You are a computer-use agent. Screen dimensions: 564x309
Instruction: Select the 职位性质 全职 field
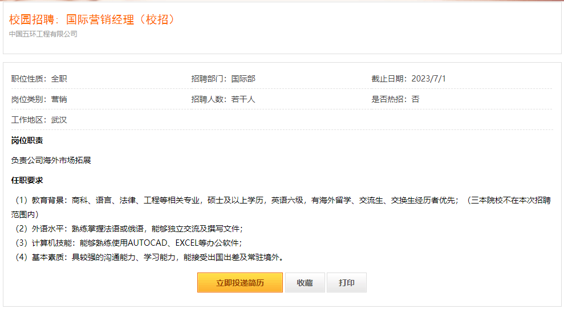pyautogui.click(x=39, y=79)
